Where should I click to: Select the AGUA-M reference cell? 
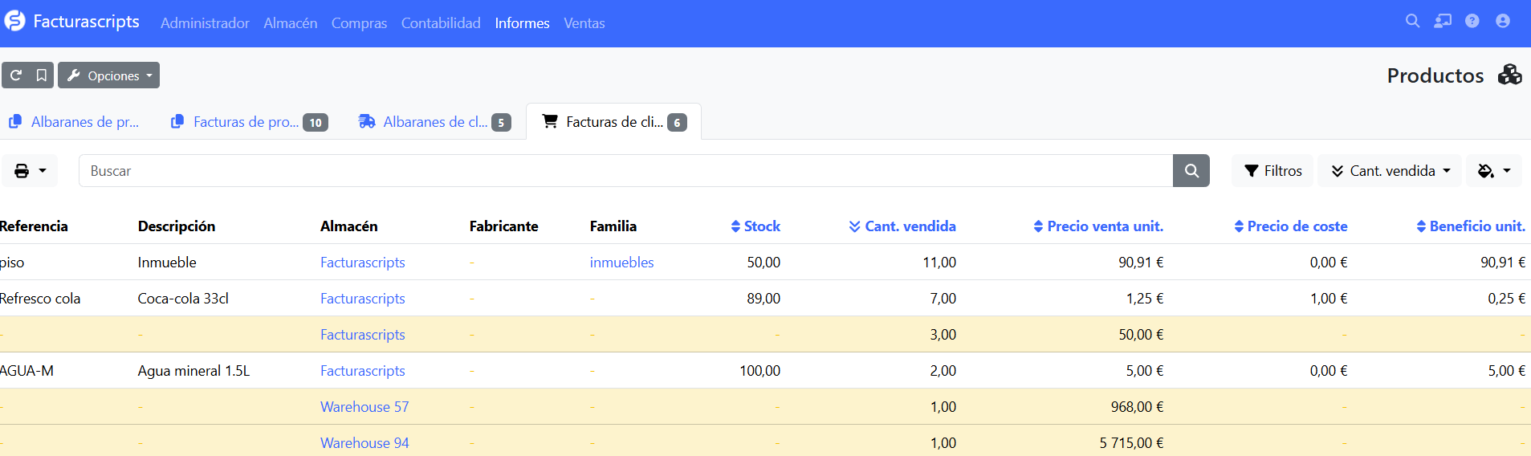click(x=26, y=371)
